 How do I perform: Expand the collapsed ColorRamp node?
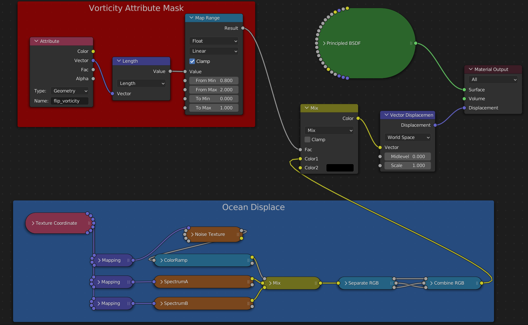pyautogui.click(x=162, y=260)
